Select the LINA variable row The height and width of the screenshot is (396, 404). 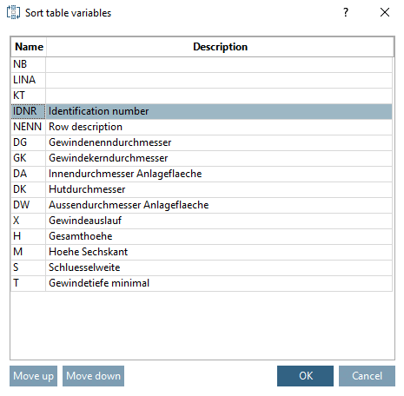[202, 80]
